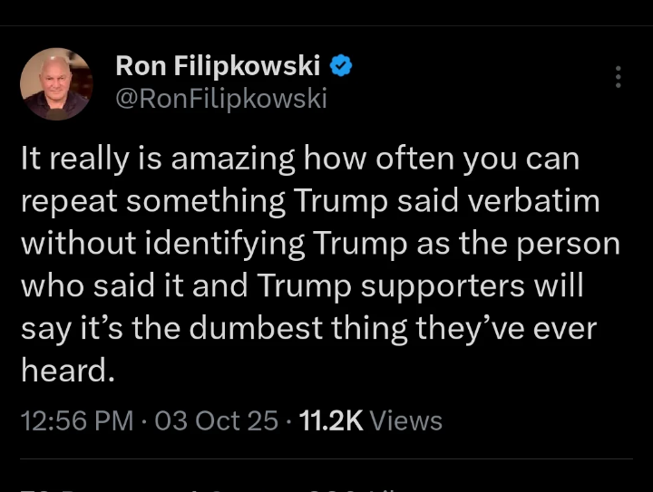
Task: Click the blue verified checkmark badge
Action: 341,66
